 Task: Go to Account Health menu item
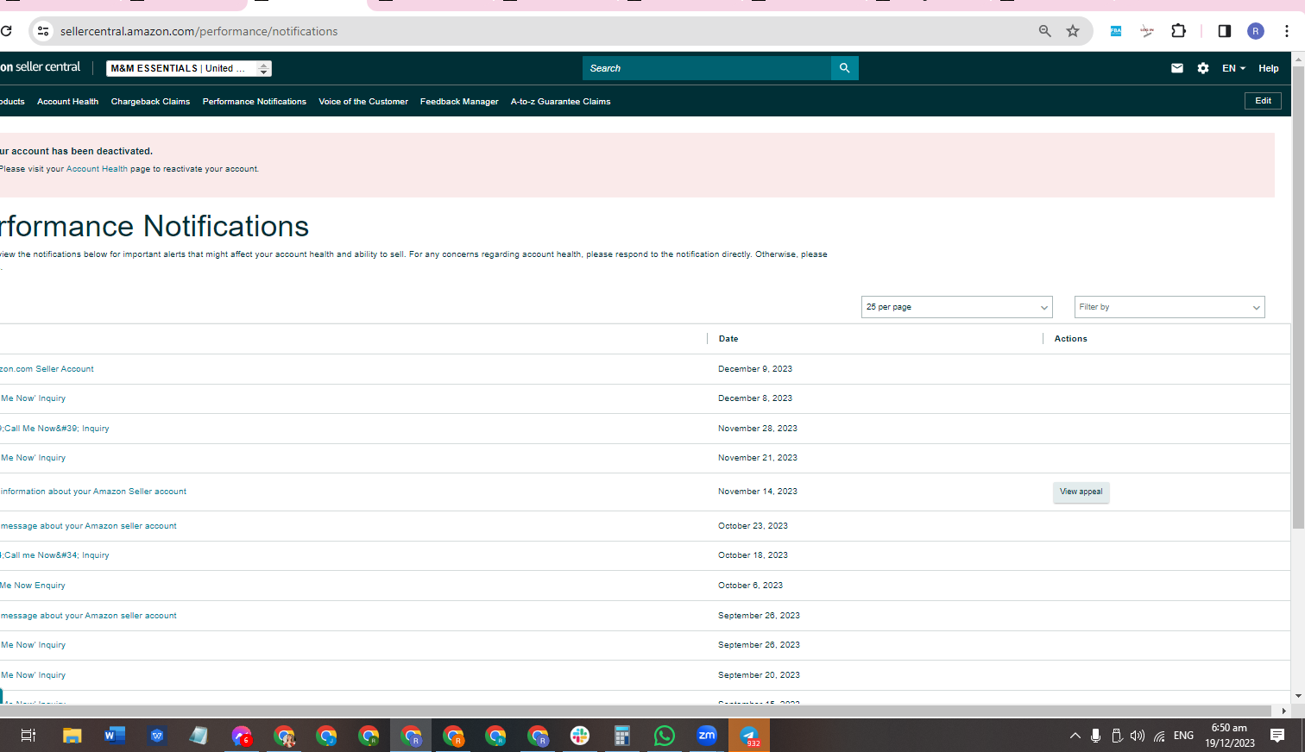click(x=67, y=102)
